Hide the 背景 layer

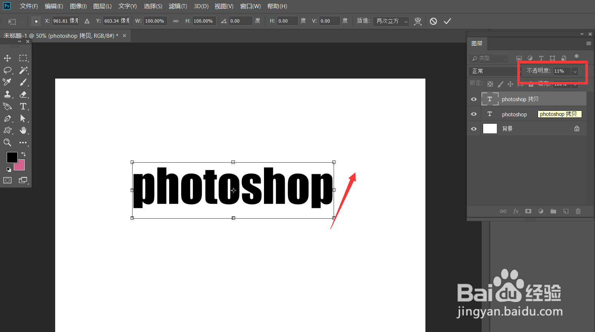pos(474,129)
